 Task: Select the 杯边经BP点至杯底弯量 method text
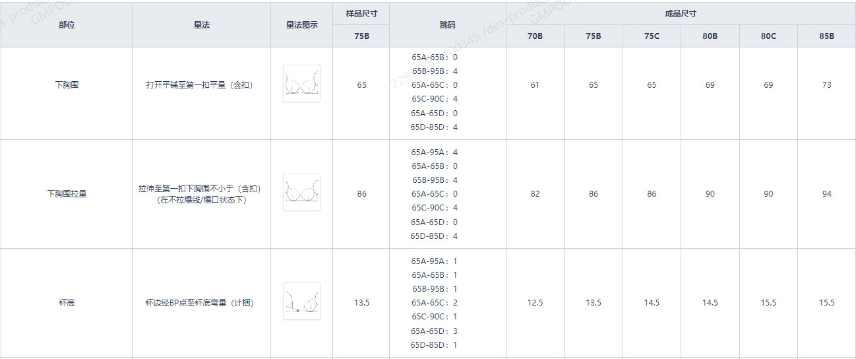200,303
